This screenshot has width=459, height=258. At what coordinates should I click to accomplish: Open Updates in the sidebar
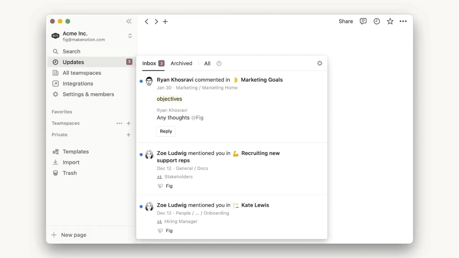(x=93, y=62)
